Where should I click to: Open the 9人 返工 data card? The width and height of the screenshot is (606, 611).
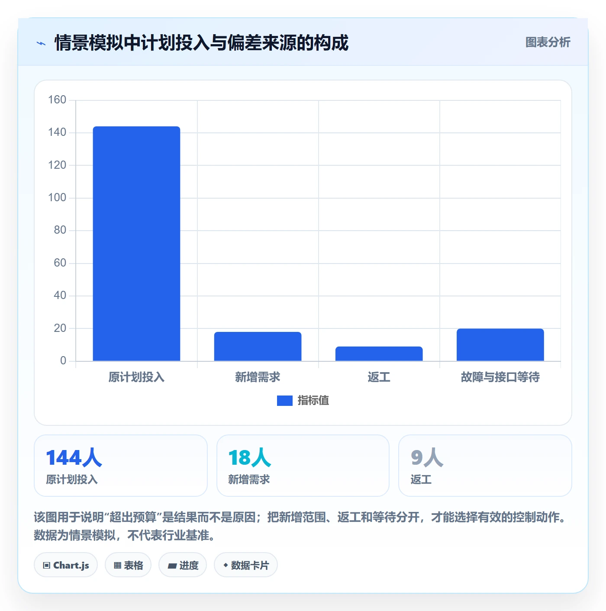coord(485,466)
